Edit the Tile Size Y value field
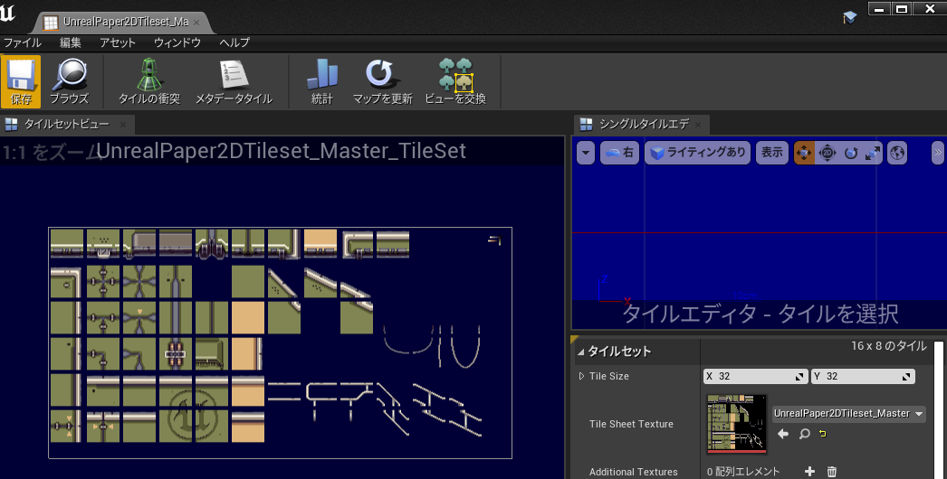The height and width of the screenshot is (479, 947). click(863, 377)
